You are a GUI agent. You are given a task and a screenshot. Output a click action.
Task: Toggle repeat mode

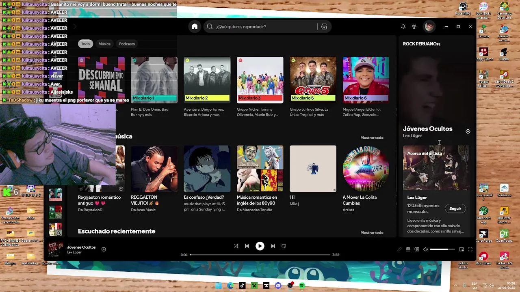tap(284, 246)
